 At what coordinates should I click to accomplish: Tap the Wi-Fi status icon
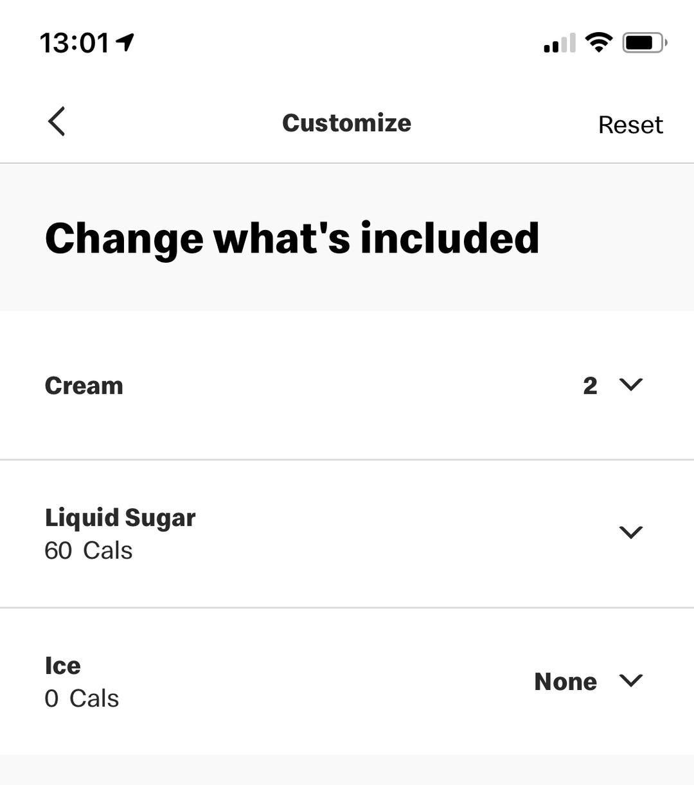tap(598, 43)
